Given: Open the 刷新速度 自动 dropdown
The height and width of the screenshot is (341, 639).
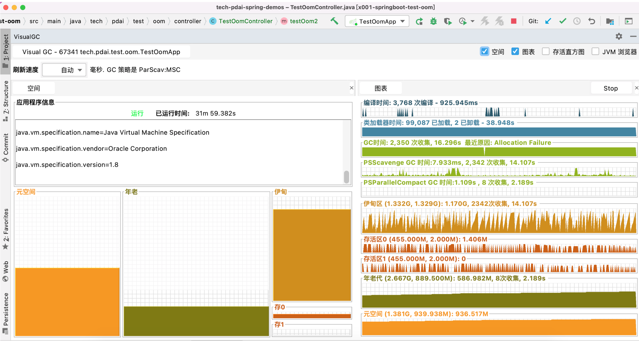Looking at the screenshot, I should (x=64, y=70).
